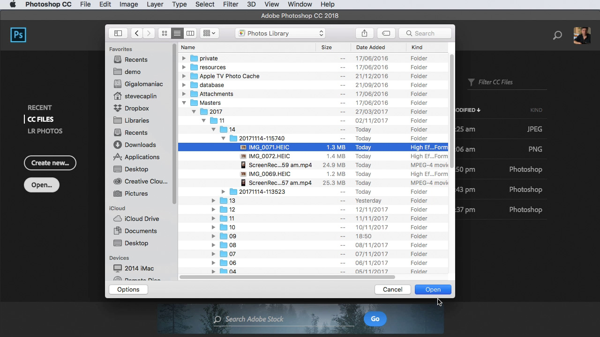
Task: Open the Layer menu
Action: pyautogui.click(x=155, y=4)
